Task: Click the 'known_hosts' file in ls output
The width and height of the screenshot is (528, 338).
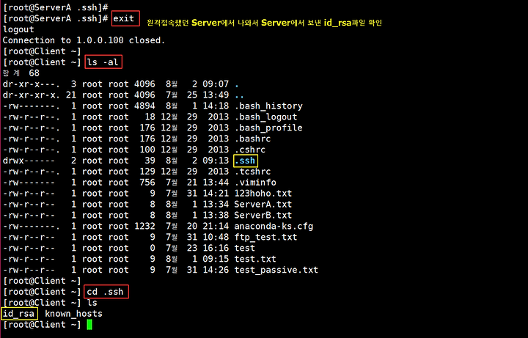Action: pos(73,314)
